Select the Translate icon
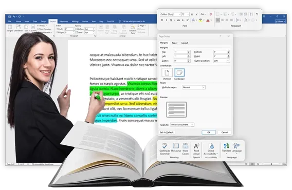292x190 pixels. pyautogui.click(x=226, y=147)
